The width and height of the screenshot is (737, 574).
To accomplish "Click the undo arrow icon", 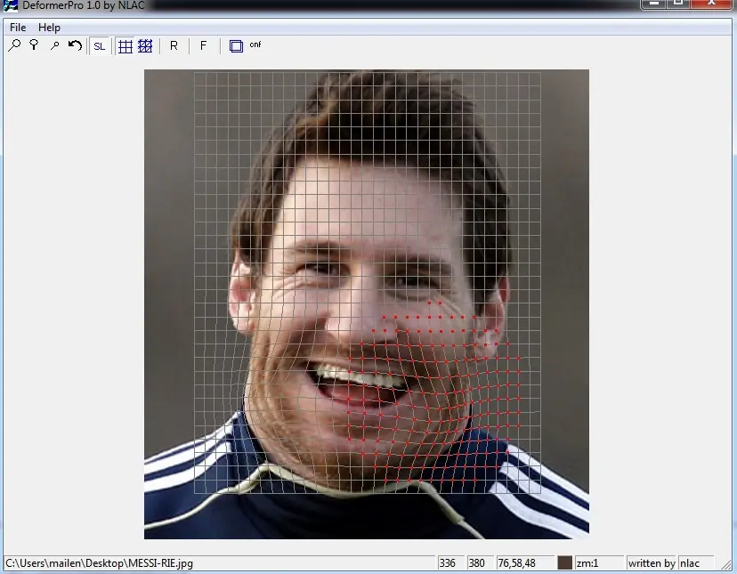I will (x=75, y=45).
